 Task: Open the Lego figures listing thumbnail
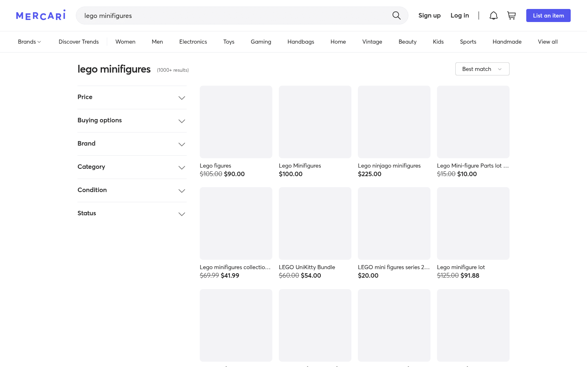click(x=236, y=122)
